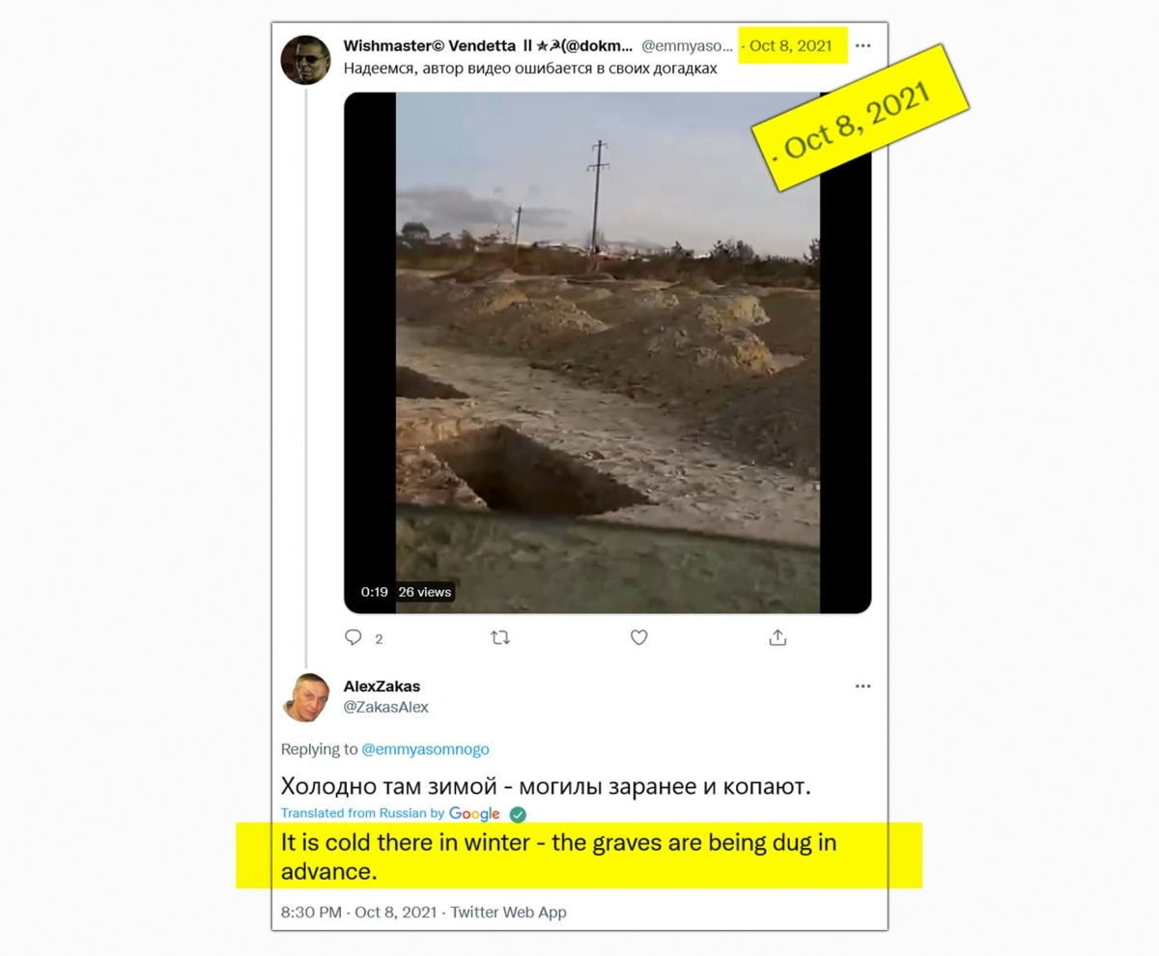Click the @ZakasAlex handle
Screen dimensions: 1159x956
pos(386,707)
